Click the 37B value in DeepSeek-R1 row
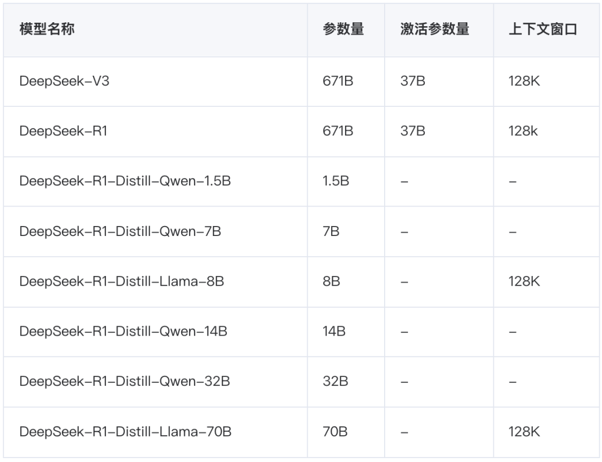This screenshot has width=602, height=462. pyautogui.click(x=412, y=131)
